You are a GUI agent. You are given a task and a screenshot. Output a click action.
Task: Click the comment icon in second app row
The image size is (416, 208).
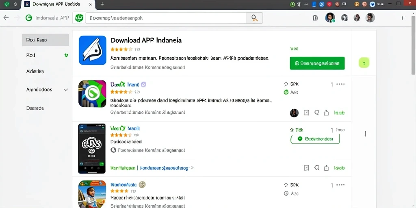click(316, 113)
